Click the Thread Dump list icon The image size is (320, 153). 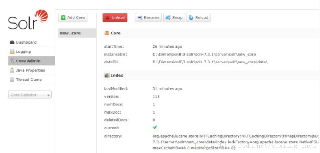(x=12, y=80)
